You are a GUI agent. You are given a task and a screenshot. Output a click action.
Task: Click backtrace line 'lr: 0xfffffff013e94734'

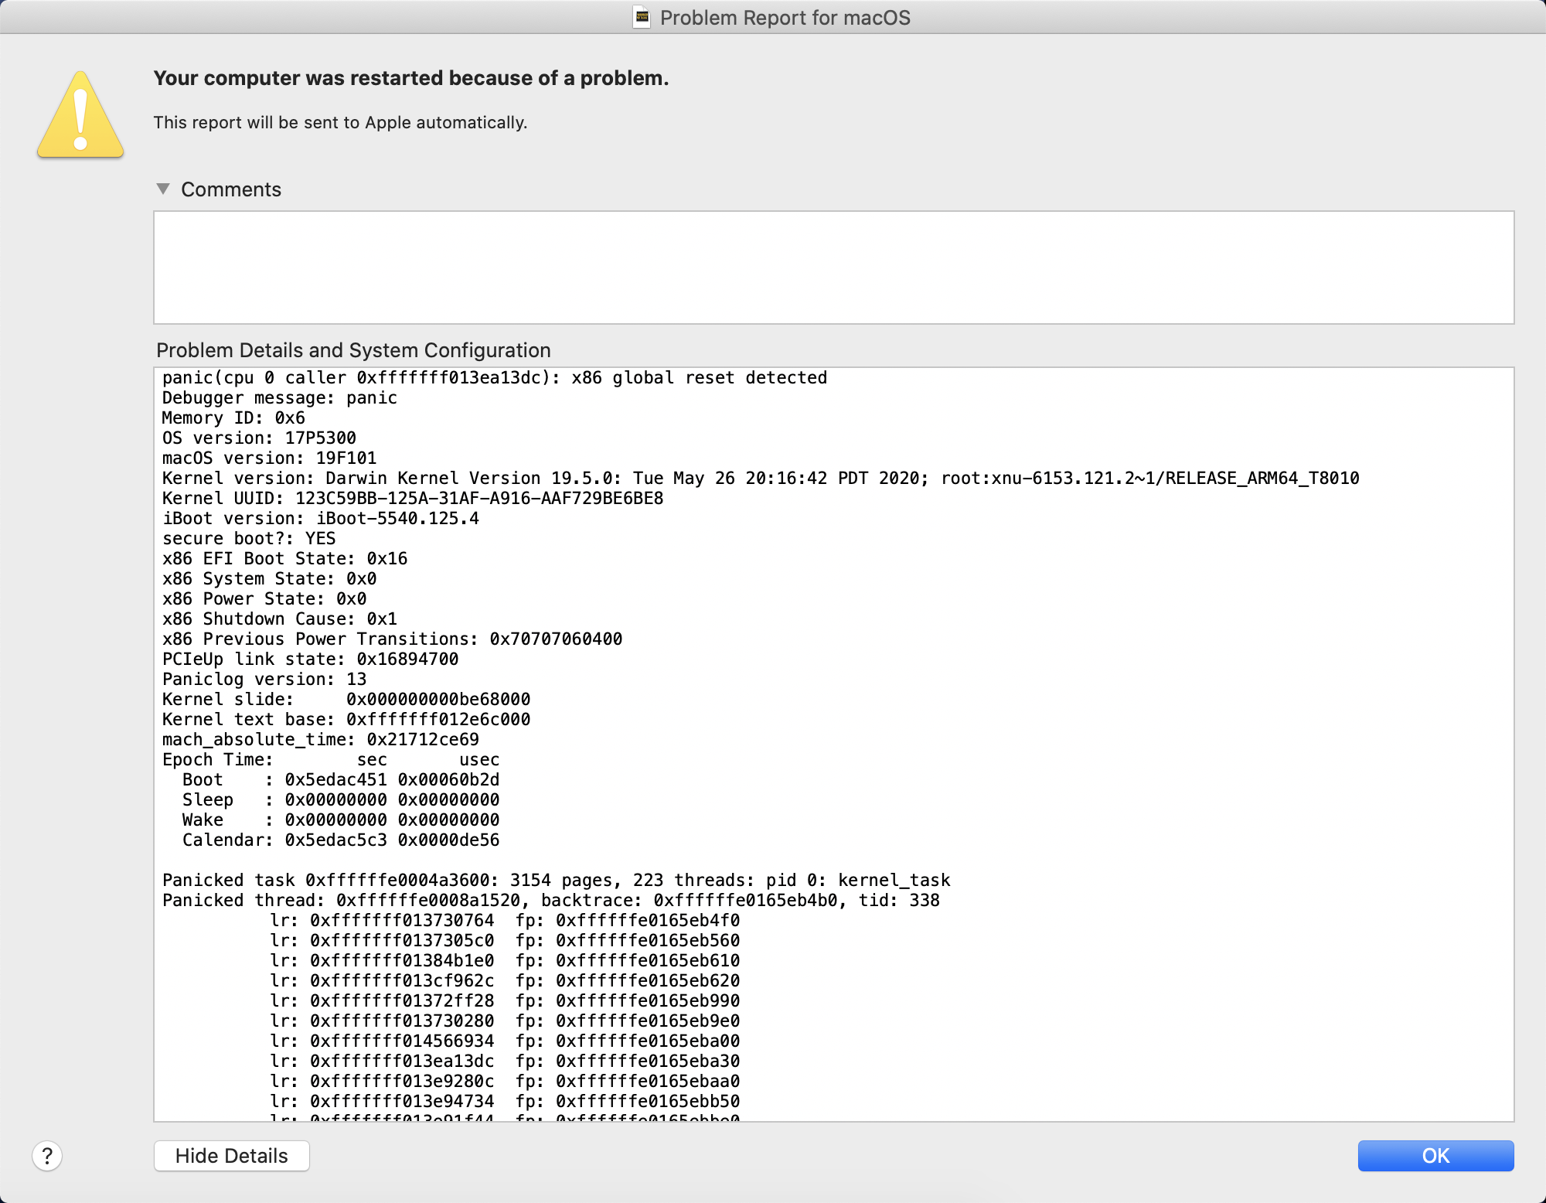coord(505,1102)
